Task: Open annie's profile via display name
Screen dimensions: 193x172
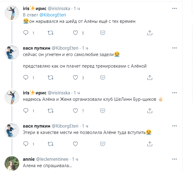Action: [x=29, y=159]
